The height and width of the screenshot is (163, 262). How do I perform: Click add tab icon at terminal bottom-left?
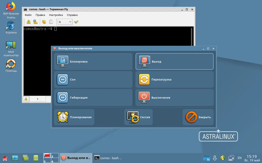click(26, 99)
